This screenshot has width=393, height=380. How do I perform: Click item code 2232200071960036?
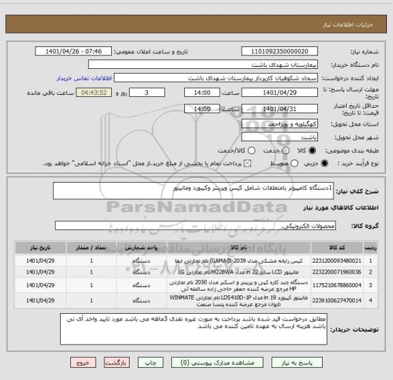pyautogui.click(x=337, y=272)
